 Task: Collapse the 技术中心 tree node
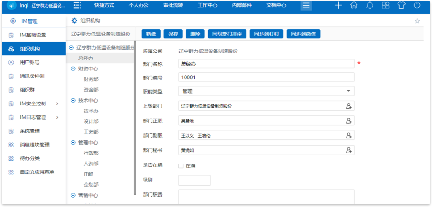[73, 100]
